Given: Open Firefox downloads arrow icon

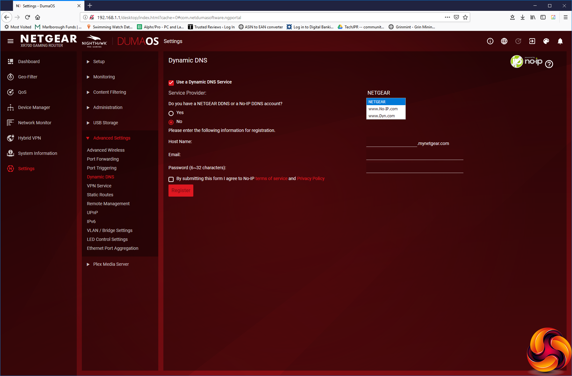Looking at the screenshot, I should tap(523, 17).
